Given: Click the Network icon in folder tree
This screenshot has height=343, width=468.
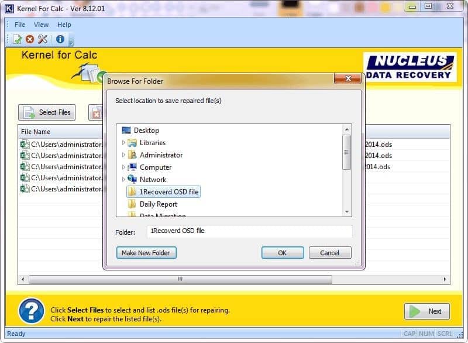Looking at the screenshot, I should pyautogui.click(x=132, y=180).
